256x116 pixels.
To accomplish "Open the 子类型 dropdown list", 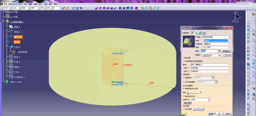I will click(x=230, y=37).
